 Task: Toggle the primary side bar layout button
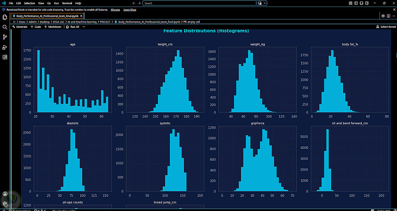pos(356,3)
